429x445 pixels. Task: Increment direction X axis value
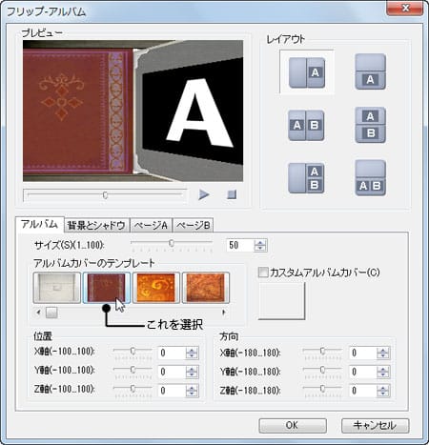383,350
